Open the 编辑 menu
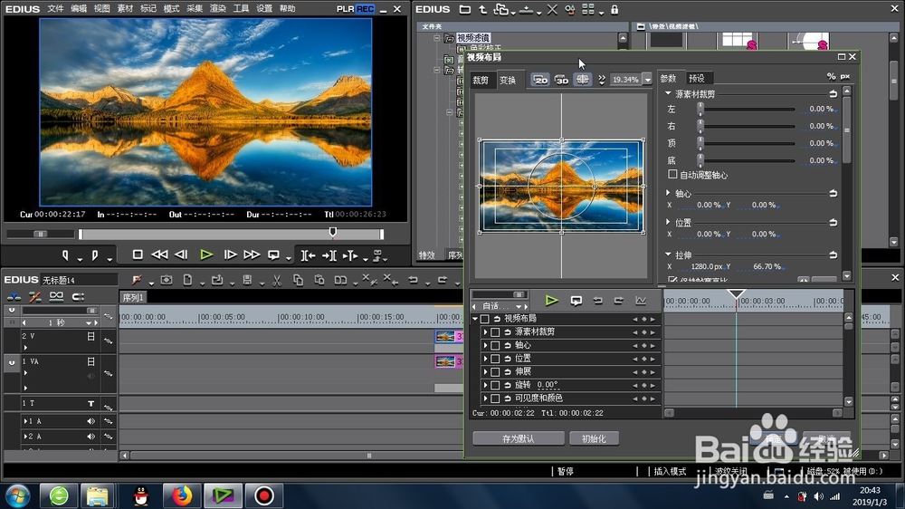The width and height of the screenshot is (905, 509). [79, 9]
